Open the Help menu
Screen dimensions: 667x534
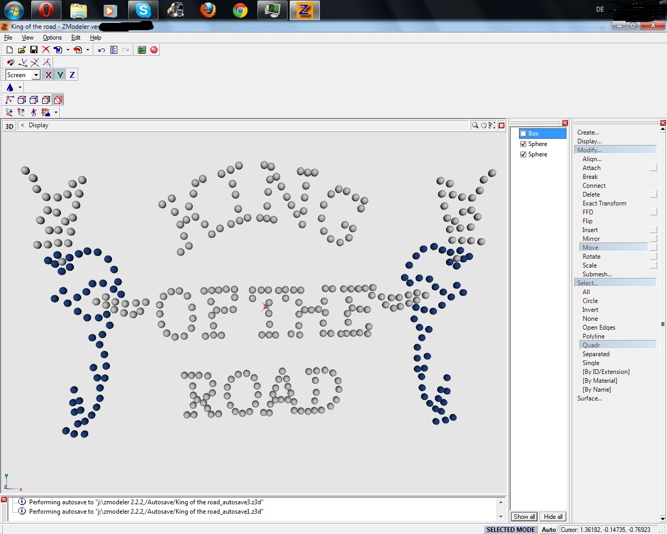(x=95, y=38)
